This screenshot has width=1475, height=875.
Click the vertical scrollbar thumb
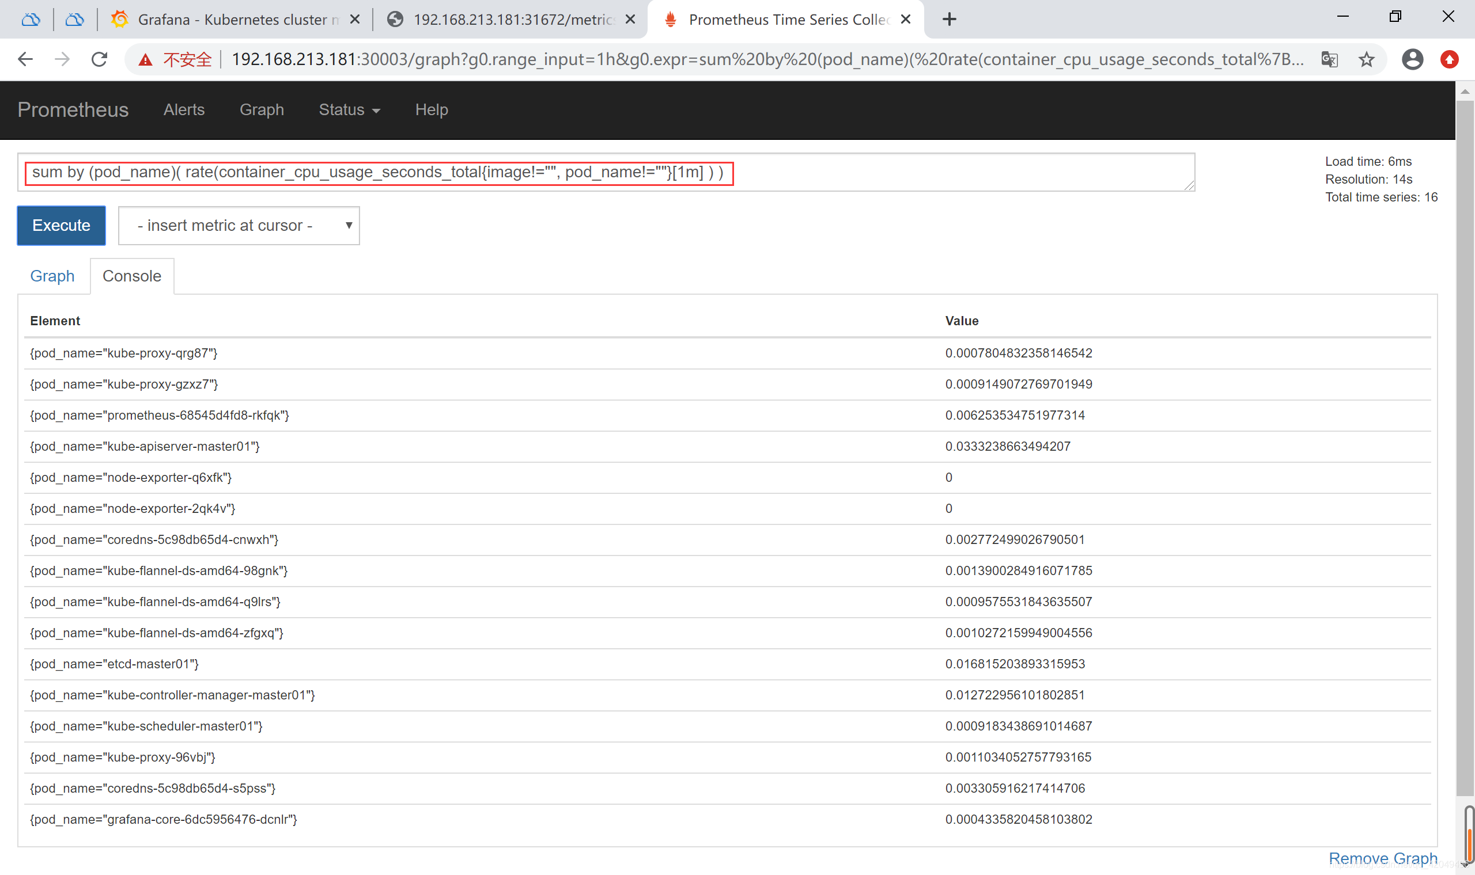pos(1465,448)
